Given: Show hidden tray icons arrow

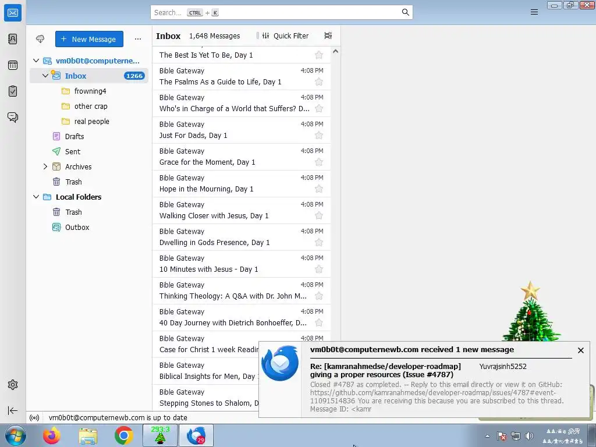Looking at the screenshot, I should pos(488,436).
